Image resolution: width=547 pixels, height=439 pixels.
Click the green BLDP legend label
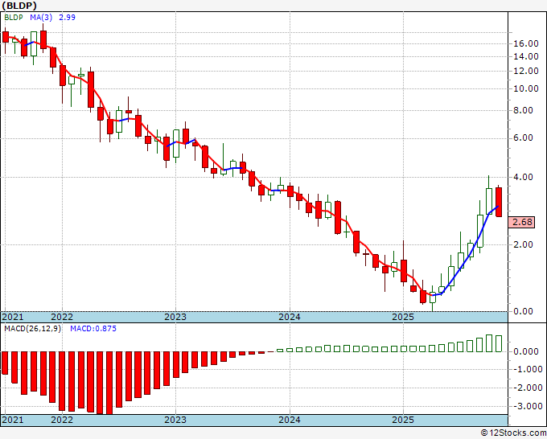(14, 18)
